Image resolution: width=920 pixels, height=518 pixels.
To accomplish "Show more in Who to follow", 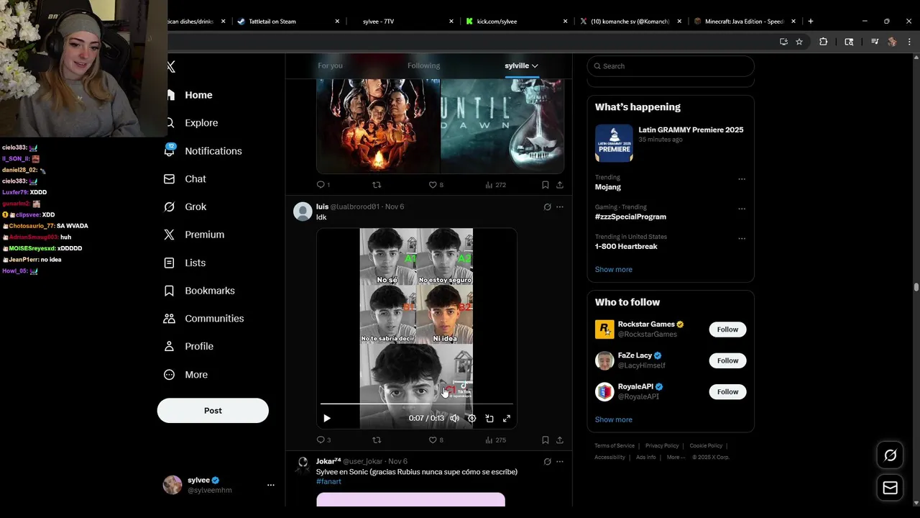I will coord(613,420).
